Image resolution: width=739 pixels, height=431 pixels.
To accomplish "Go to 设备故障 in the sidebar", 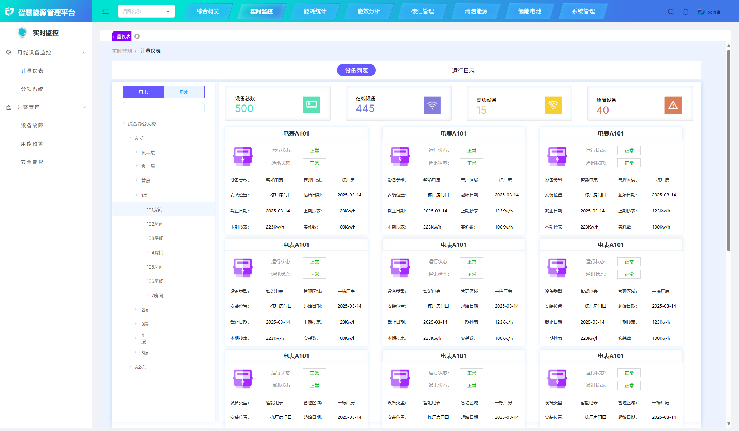I will [x=32, y=126].
